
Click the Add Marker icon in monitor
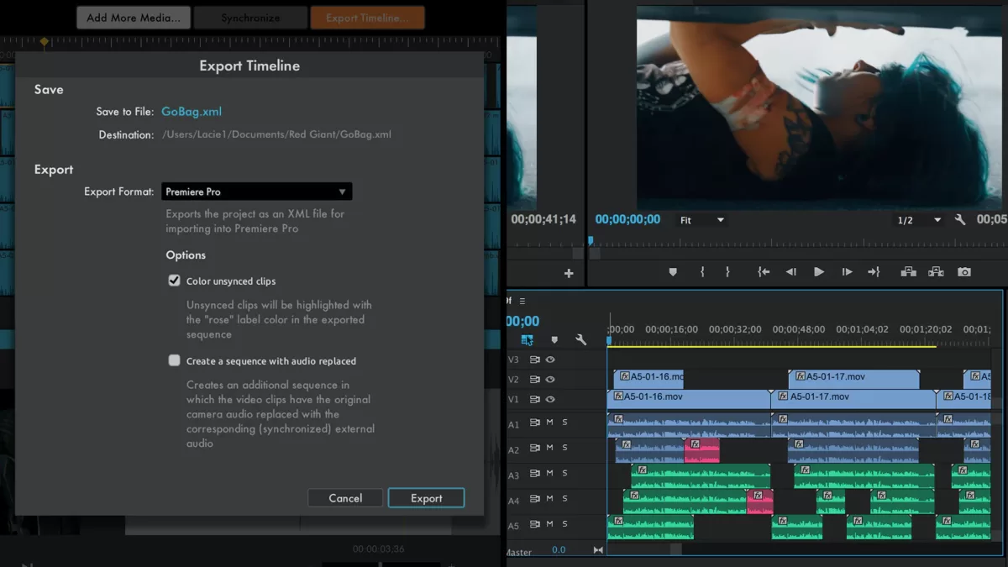coord(673,272)
